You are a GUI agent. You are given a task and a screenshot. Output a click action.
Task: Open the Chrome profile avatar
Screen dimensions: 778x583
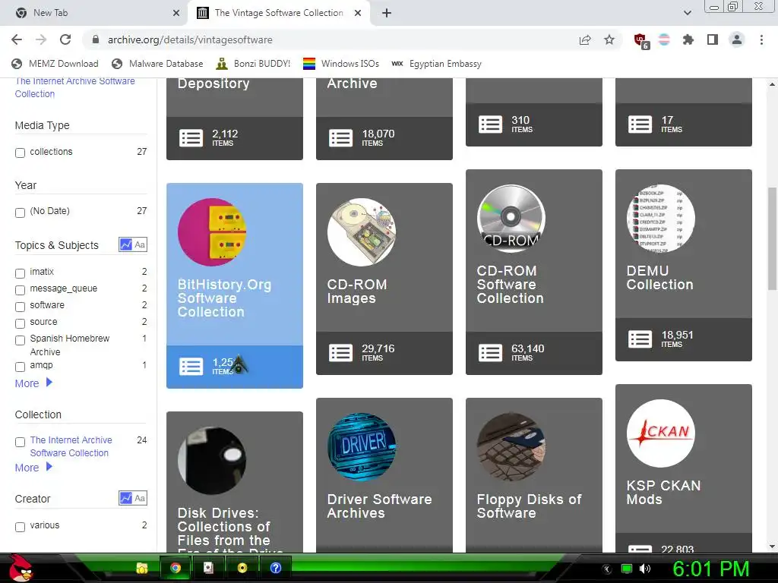[737, 39]
